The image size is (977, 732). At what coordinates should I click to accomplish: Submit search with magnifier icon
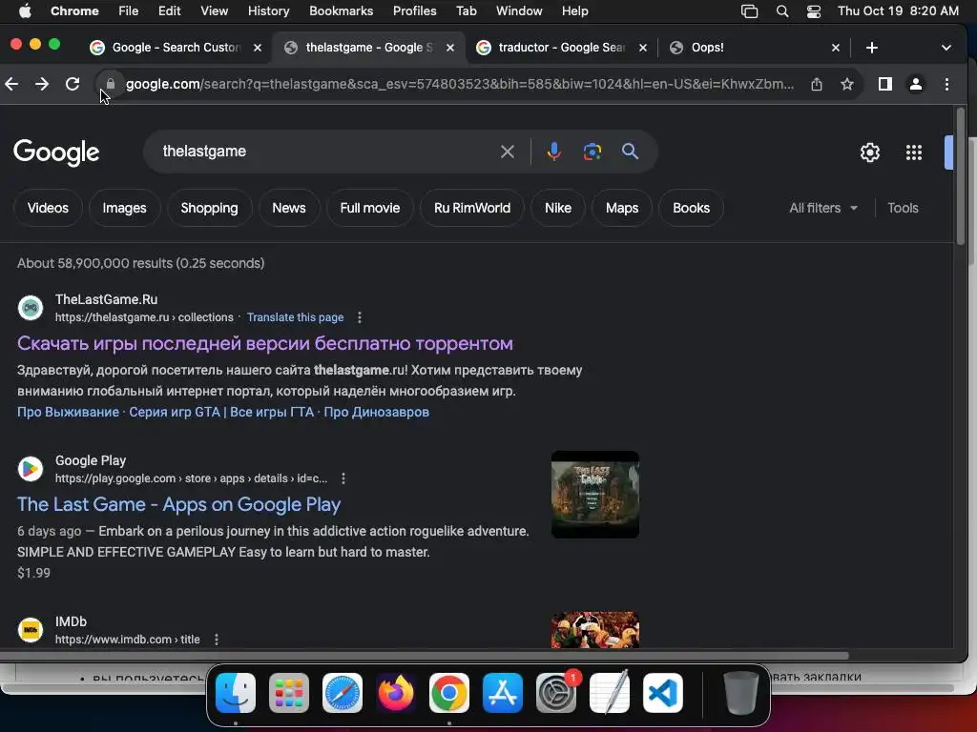pos(630,152)
